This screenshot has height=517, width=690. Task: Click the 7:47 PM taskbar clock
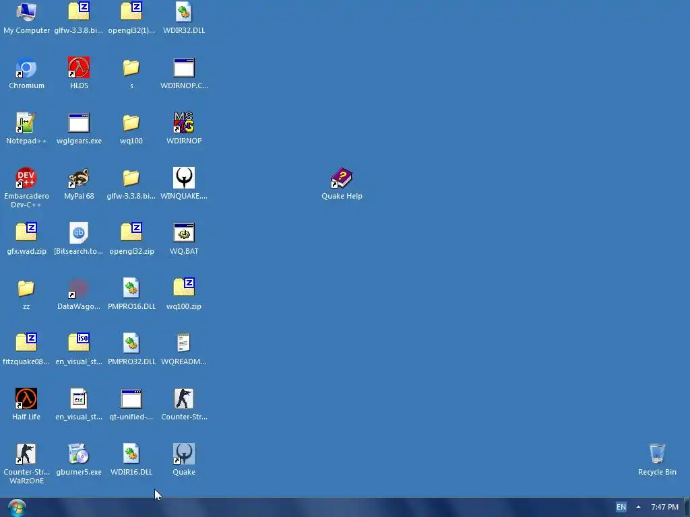(664, 507)
